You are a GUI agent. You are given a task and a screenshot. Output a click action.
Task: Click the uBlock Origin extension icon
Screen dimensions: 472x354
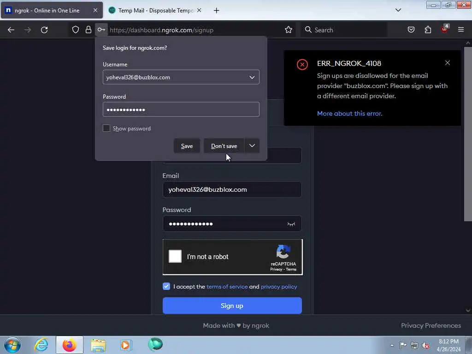(445, 29)
